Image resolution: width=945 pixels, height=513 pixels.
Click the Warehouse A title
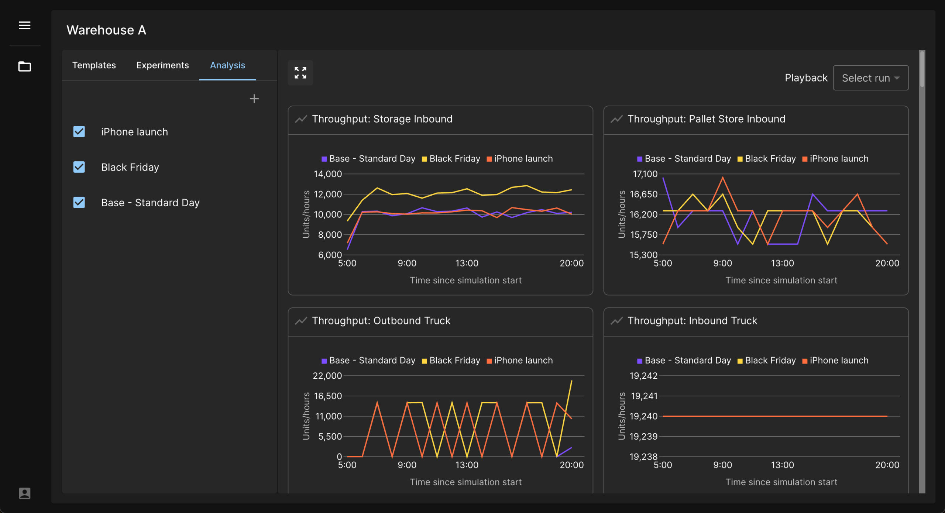pyautogui.click(x=106, y=30)
